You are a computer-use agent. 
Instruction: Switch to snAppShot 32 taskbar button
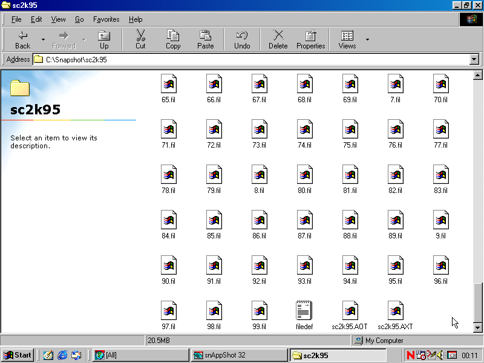[x=239, y=355]
